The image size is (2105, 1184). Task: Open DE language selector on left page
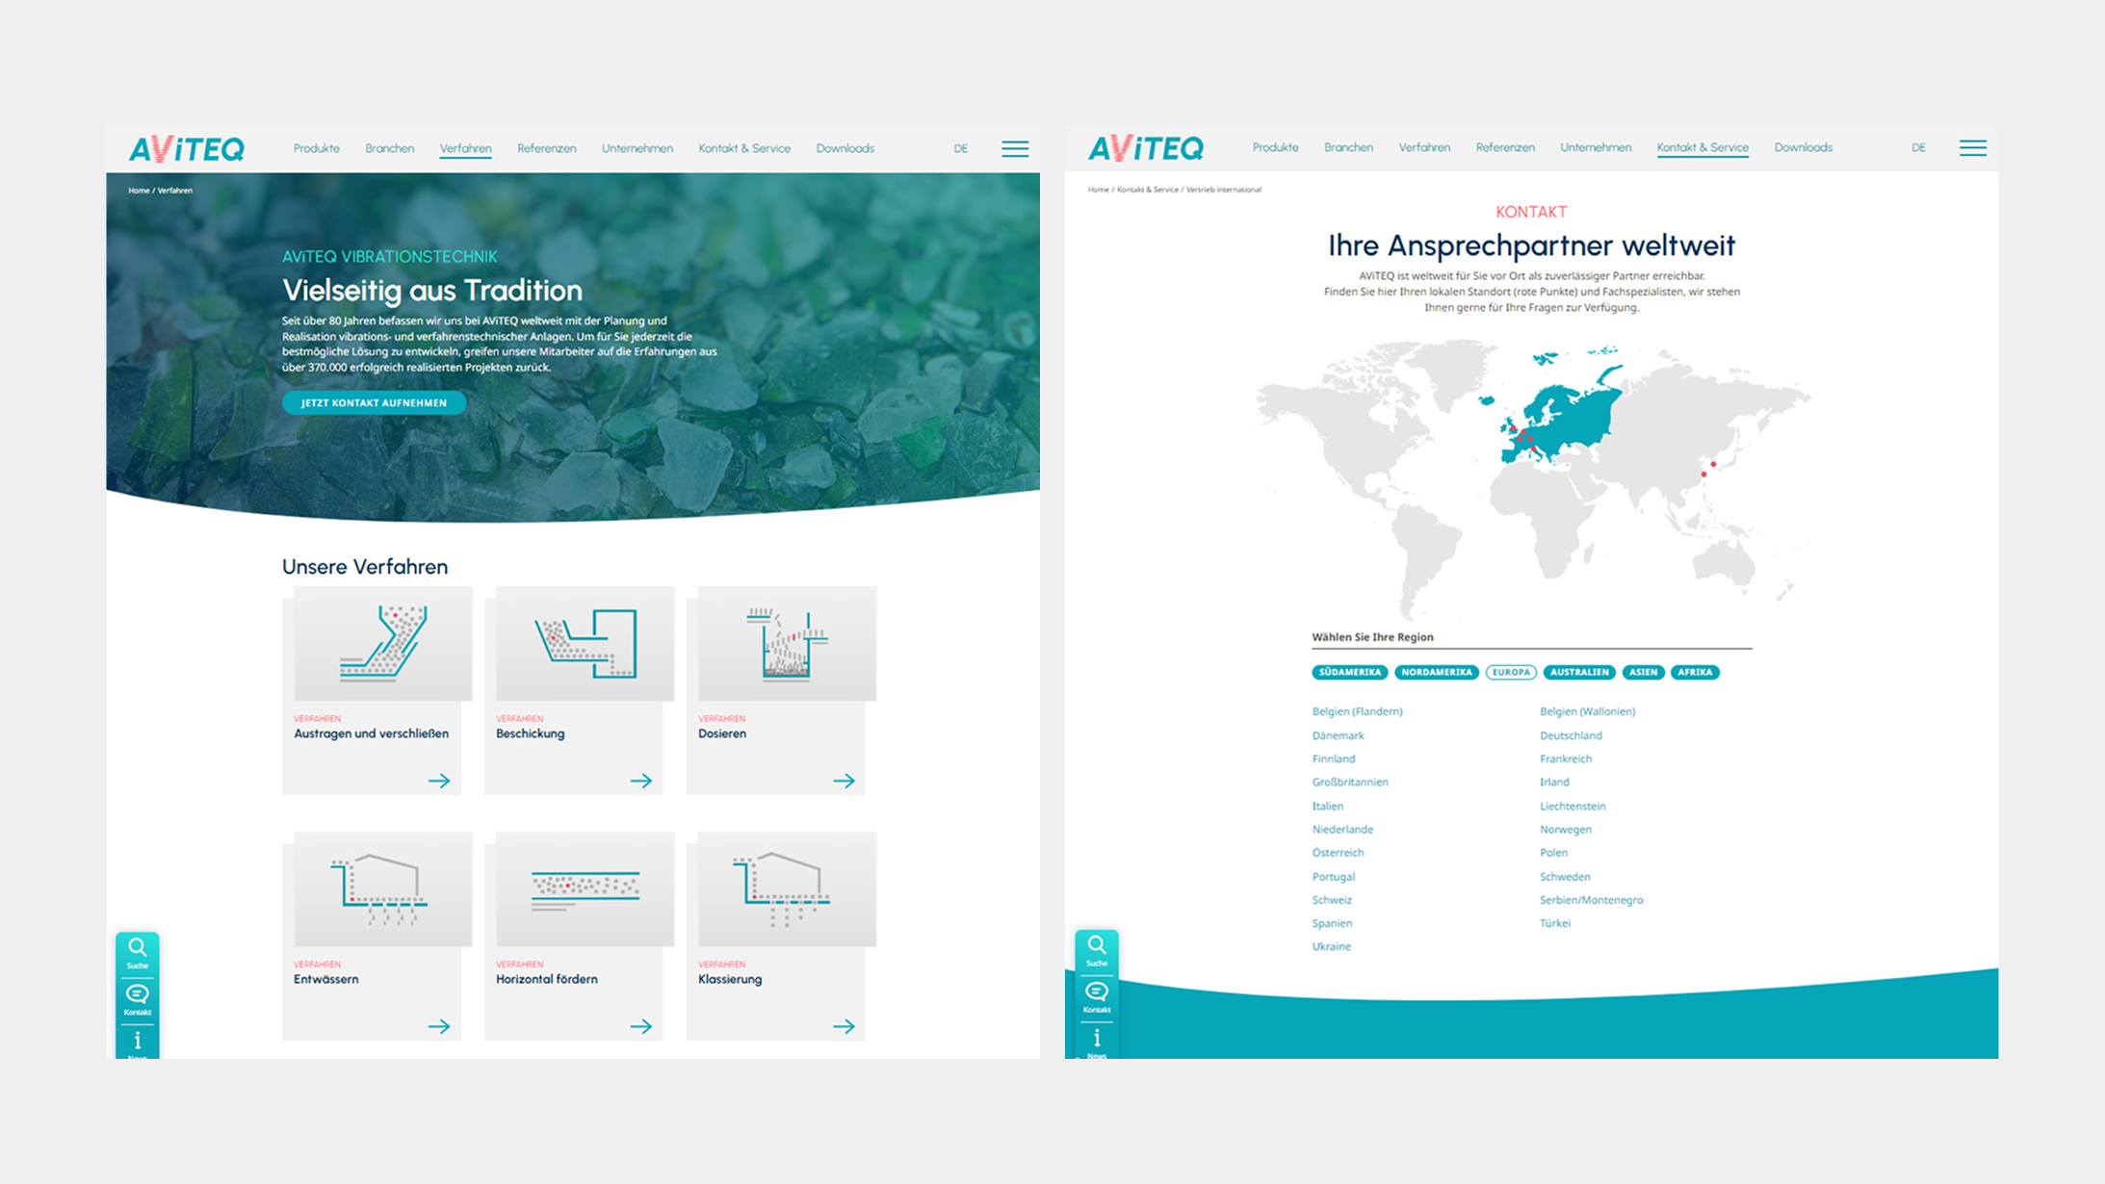[961, 148]
